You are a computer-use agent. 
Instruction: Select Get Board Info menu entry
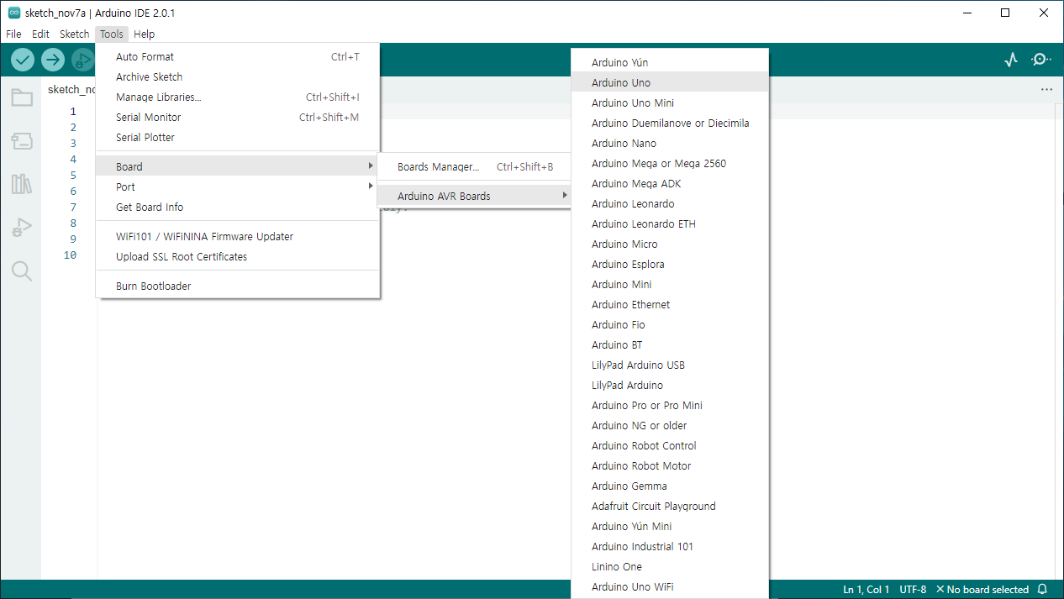point(238,207)
